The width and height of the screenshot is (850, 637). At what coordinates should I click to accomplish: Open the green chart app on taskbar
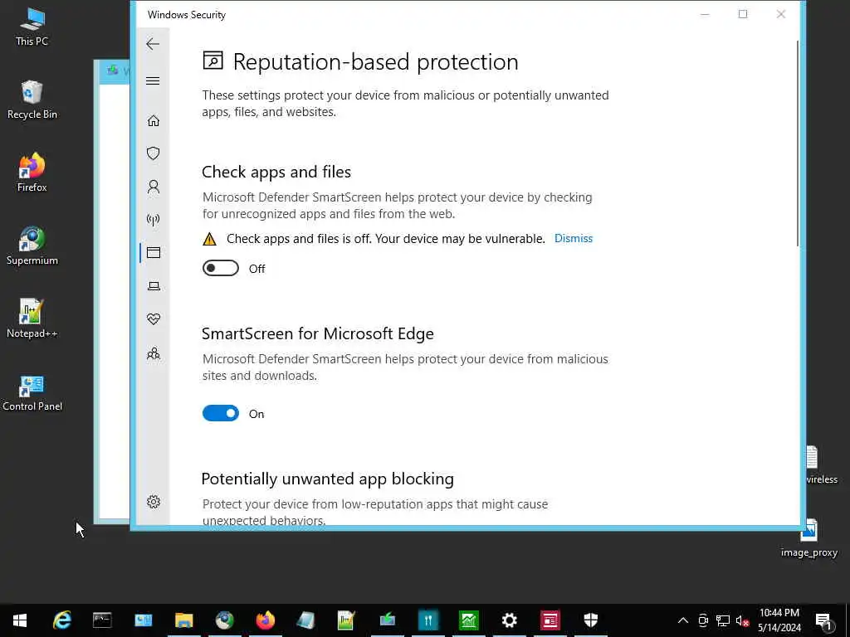[468, 620]
